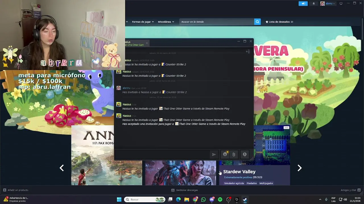Open Amigos y chat panel
This screenshot has width=364, height=204.
coord(351,190)
